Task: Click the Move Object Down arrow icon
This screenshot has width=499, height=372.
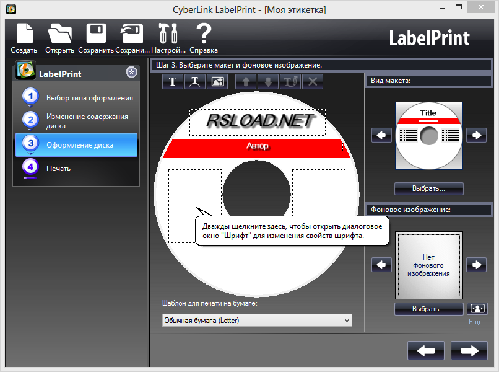Action: tap(267, 81)
